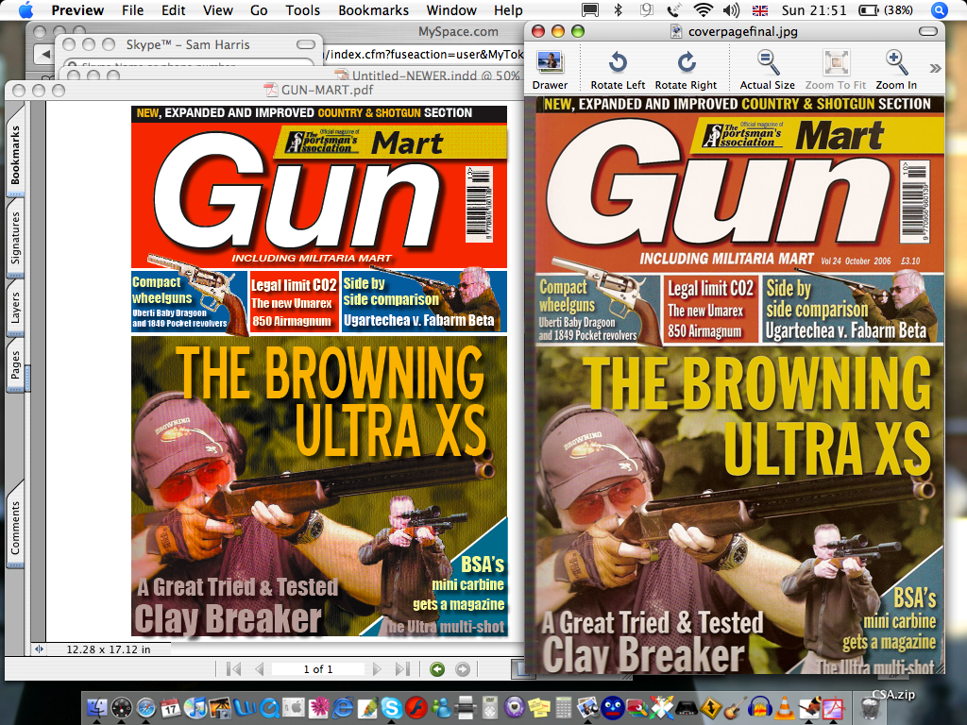
Task: Open iTunes from the Dock
Action: (195, 708)
